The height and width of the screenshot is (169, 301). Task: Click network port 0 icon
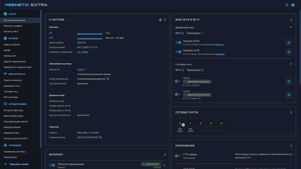180,123
